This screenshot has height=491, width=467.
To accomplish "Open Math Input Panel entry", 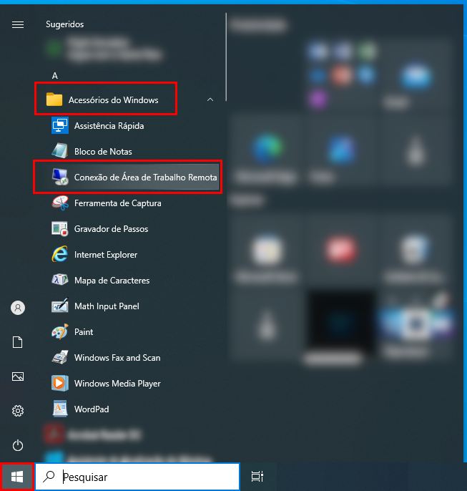I will 107,306.
